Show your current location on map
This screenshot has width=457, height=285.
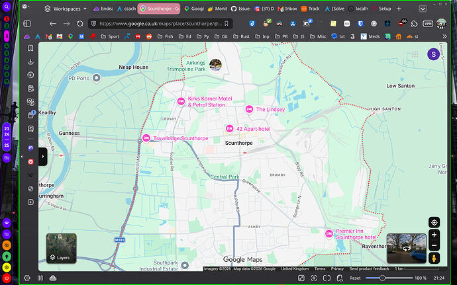click(434, 223)
